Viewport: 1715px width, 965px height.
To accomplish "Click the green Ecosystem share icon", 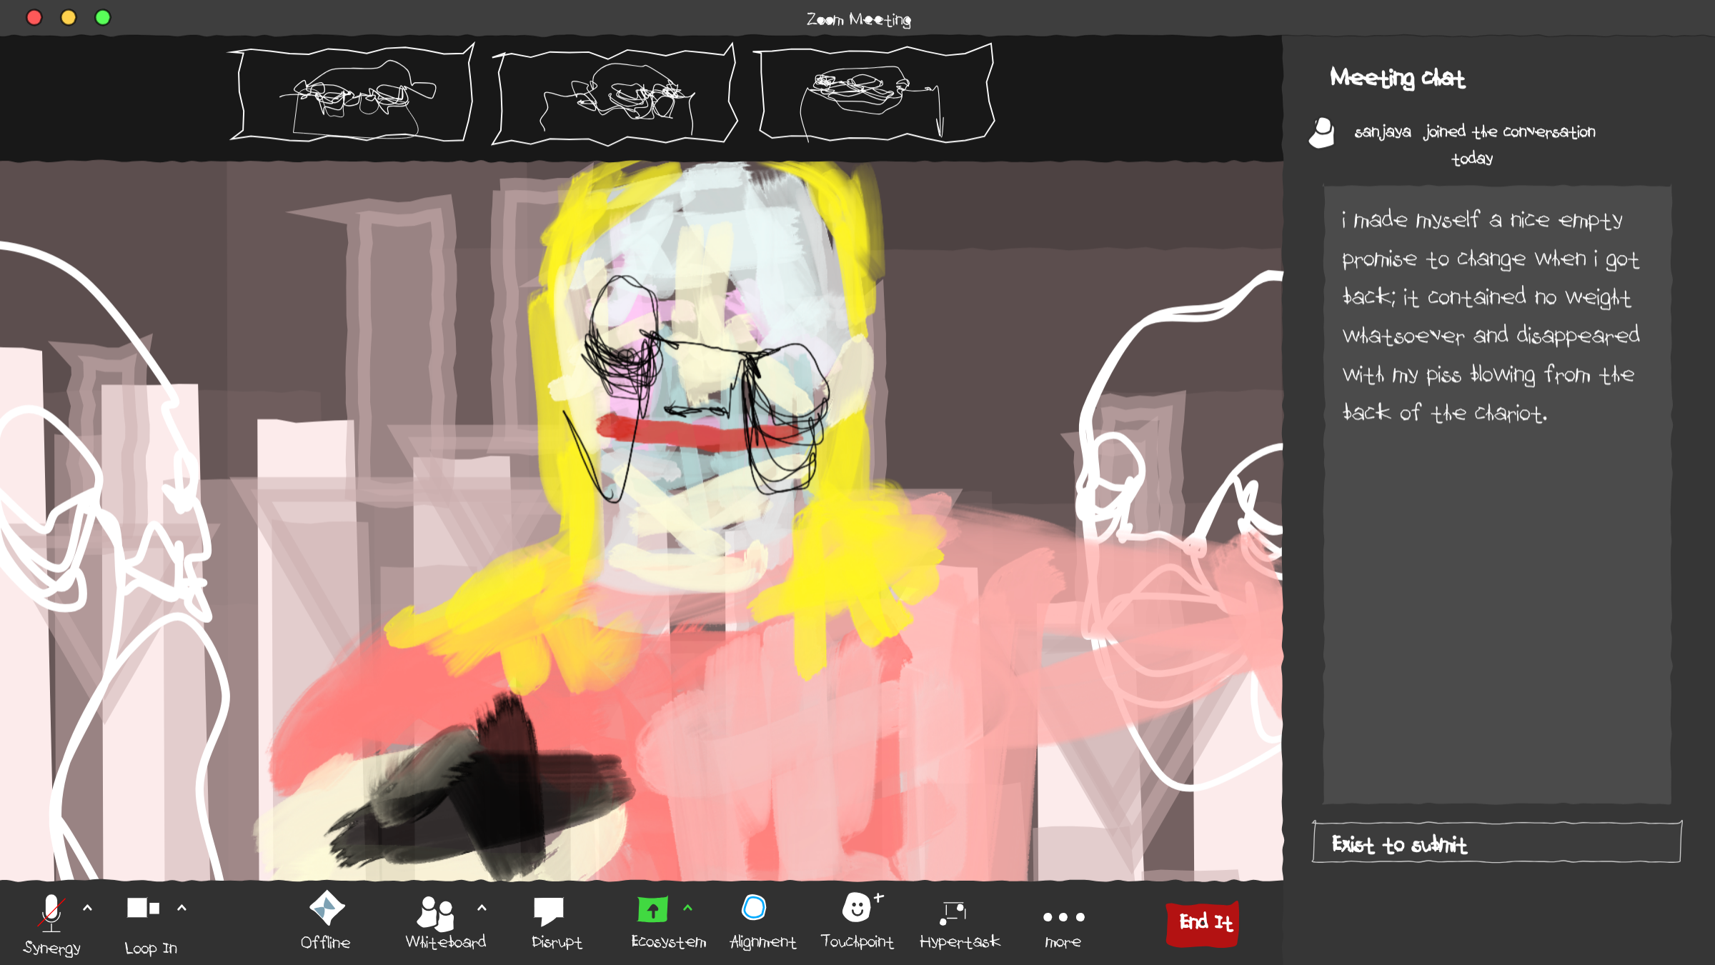I will (652, 910).
